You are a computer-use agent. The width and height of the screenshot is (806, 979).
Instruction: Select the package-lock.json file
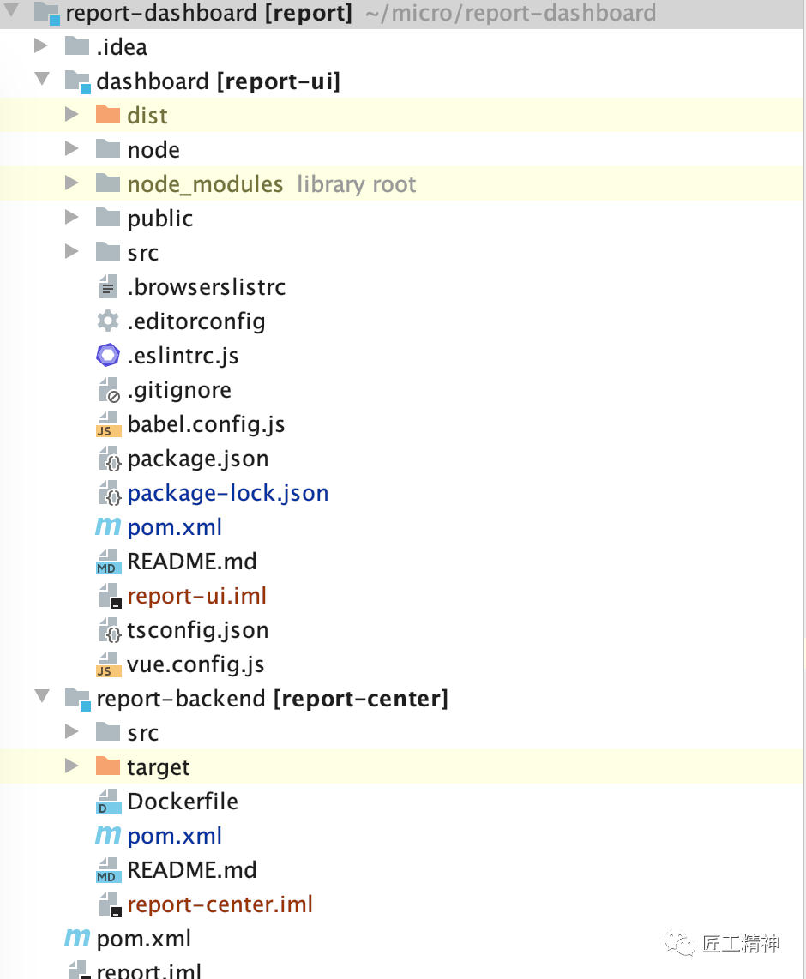(227, 493)
